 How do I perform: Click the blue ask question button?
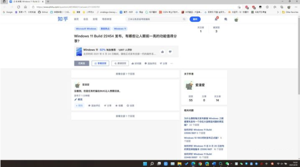click(195, 19)
